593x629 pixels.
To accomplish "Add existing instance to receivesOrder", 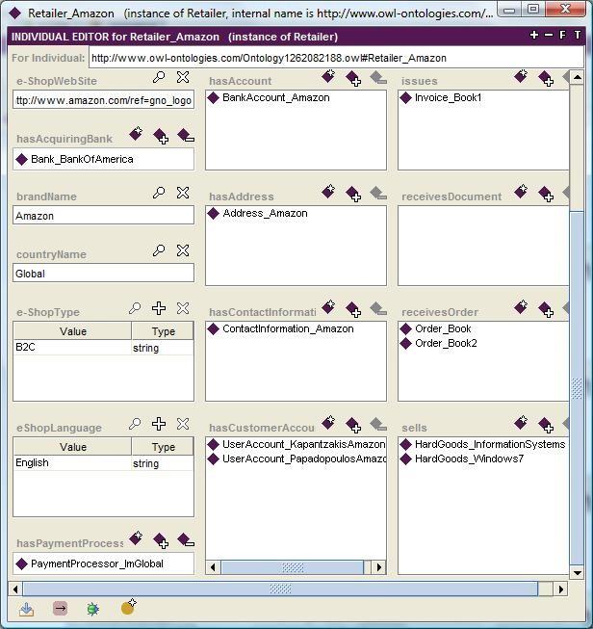I will coord(546,309).
